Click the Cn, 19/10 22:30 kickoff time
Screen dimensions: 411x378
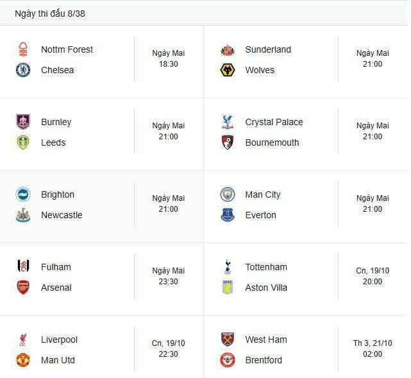pyautogui.click(x=169, y=348)
